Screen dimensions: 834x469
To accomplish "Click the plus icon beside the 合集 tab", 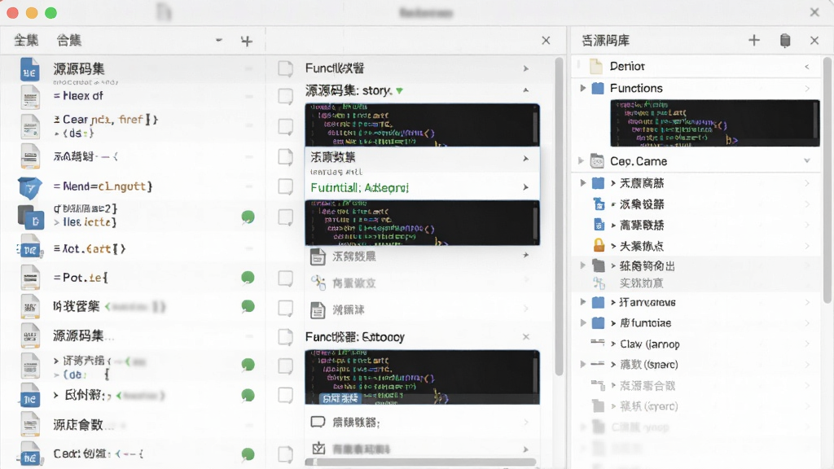I will click(246, 41).
